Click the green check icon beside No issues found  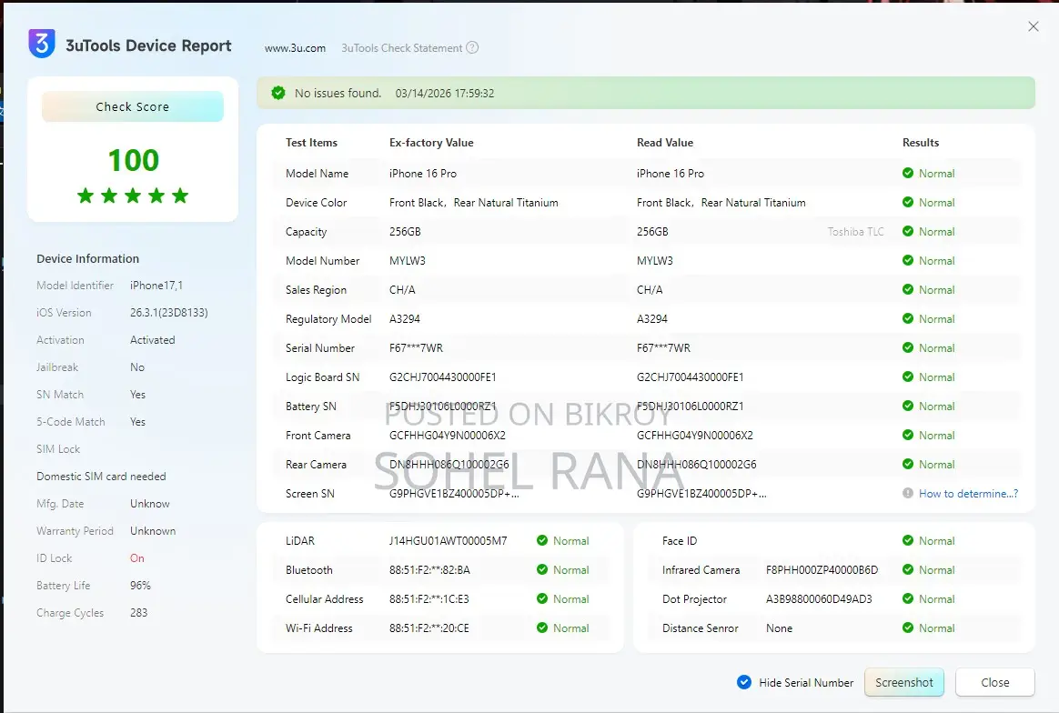[x=278, y=93]
